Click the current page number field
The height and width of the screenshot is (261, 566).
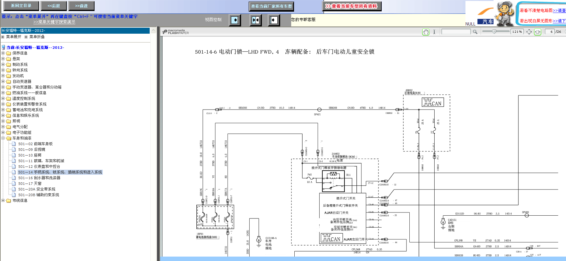[x=550, y=32]
